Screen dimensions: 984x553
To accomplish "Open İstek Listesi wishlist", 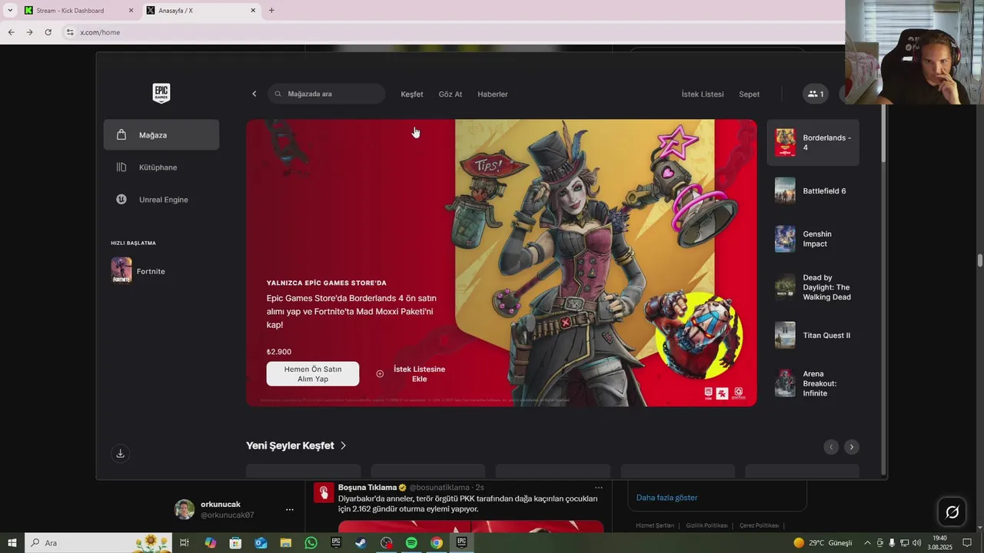I will pos(703,94).
